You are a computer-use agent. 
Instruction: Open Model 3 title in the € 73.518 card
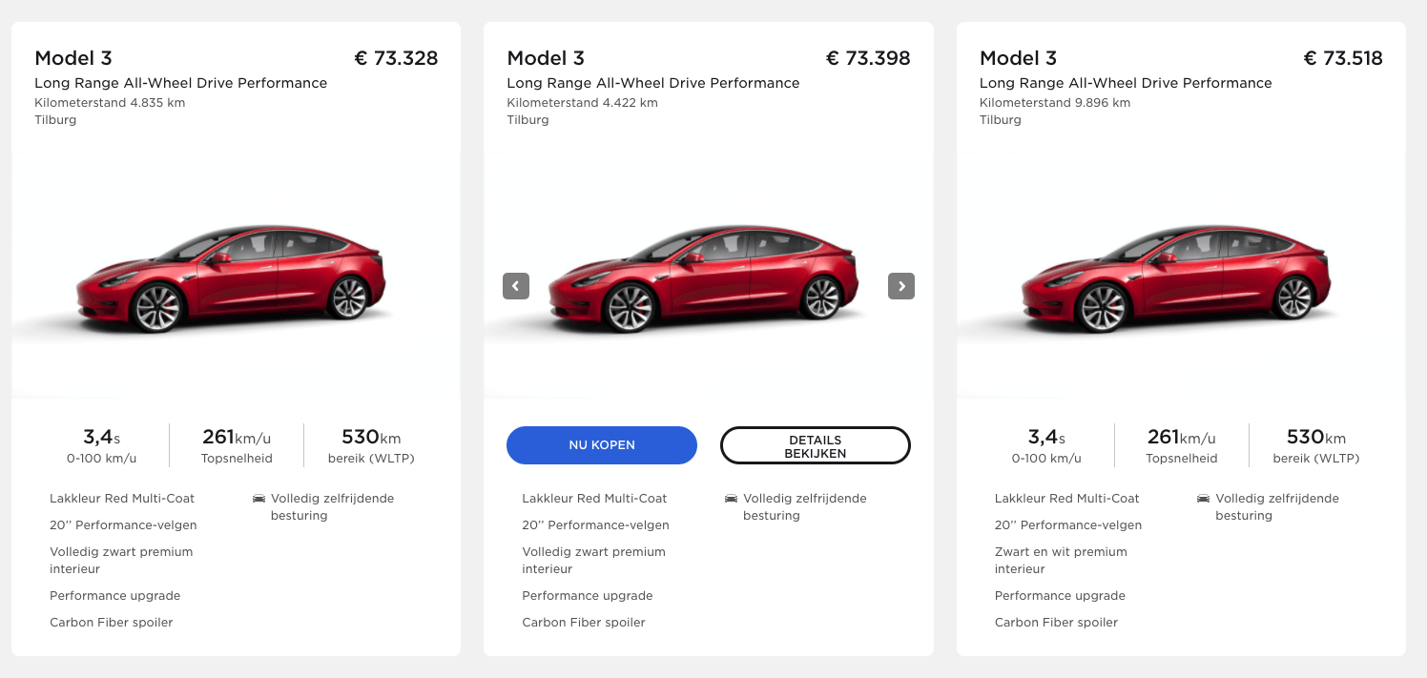pos(1018,58)
